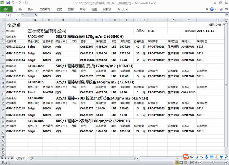Open the Name Box dropdown next to L25
Viewport: 229px width, 165px height.
(19, 15)
